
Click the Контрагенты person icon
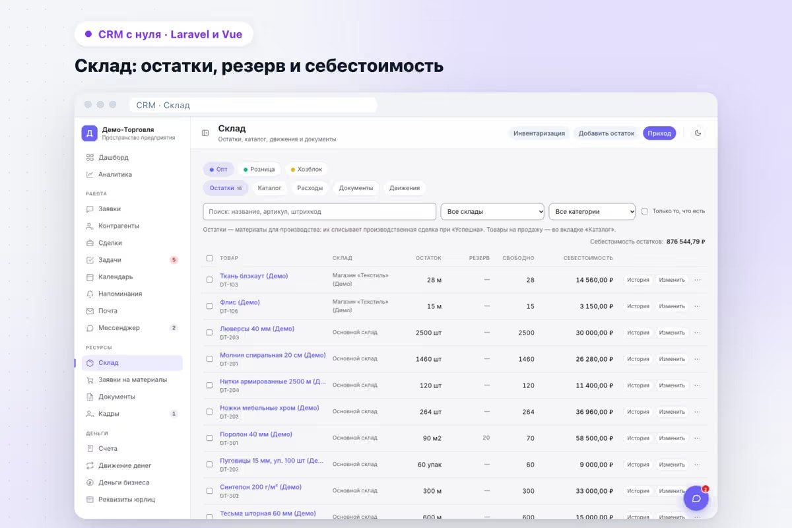click(90, 226)
